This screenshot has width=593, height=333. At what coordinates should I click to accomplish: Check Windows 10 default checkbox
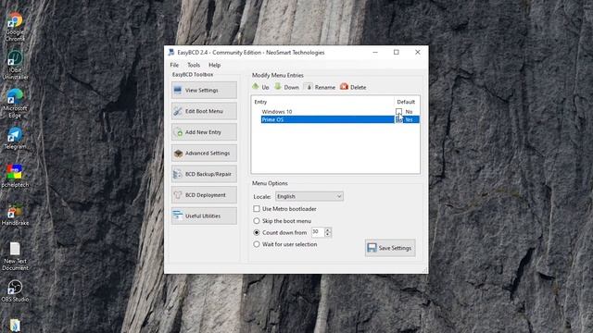pyautogui.click(x=398, y=112)
